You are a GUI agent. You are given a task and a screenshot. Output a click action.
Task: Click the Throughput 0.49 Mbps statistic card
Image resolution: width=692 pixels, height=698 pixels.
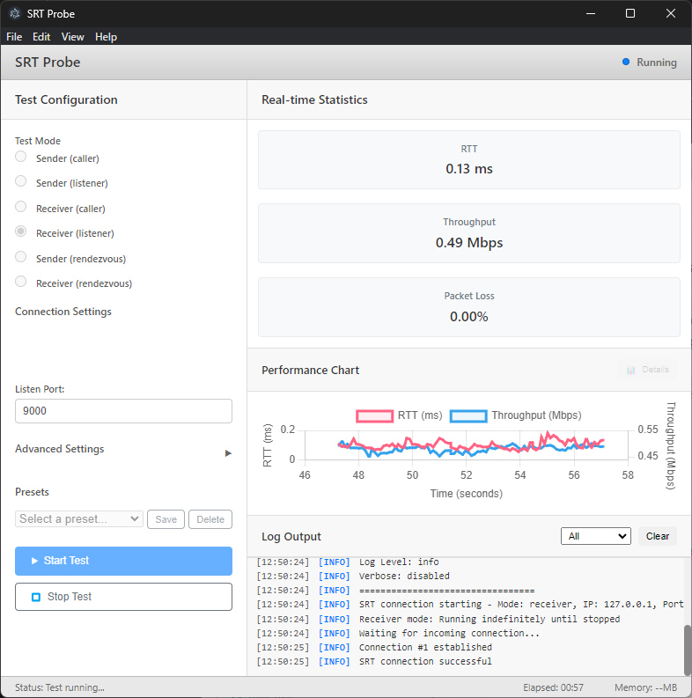pyautogui.click(x=469, y=233)
